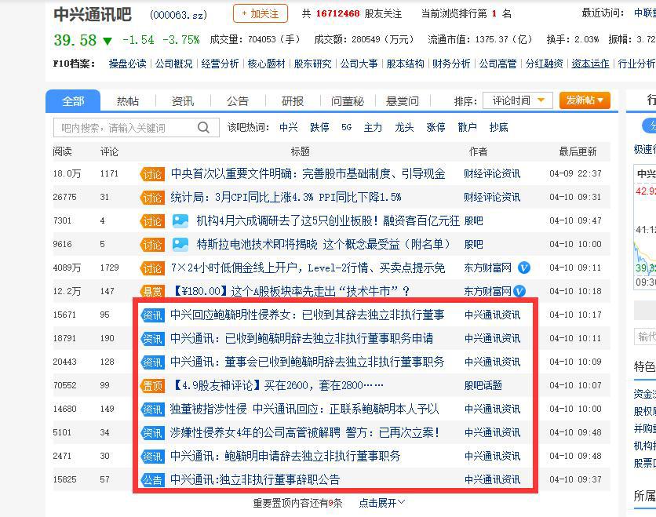This screenshot has width=656, height=517.
Task: Open post 统计局:3月CPI同比上涨4.3%
Action: pos(286,197)
